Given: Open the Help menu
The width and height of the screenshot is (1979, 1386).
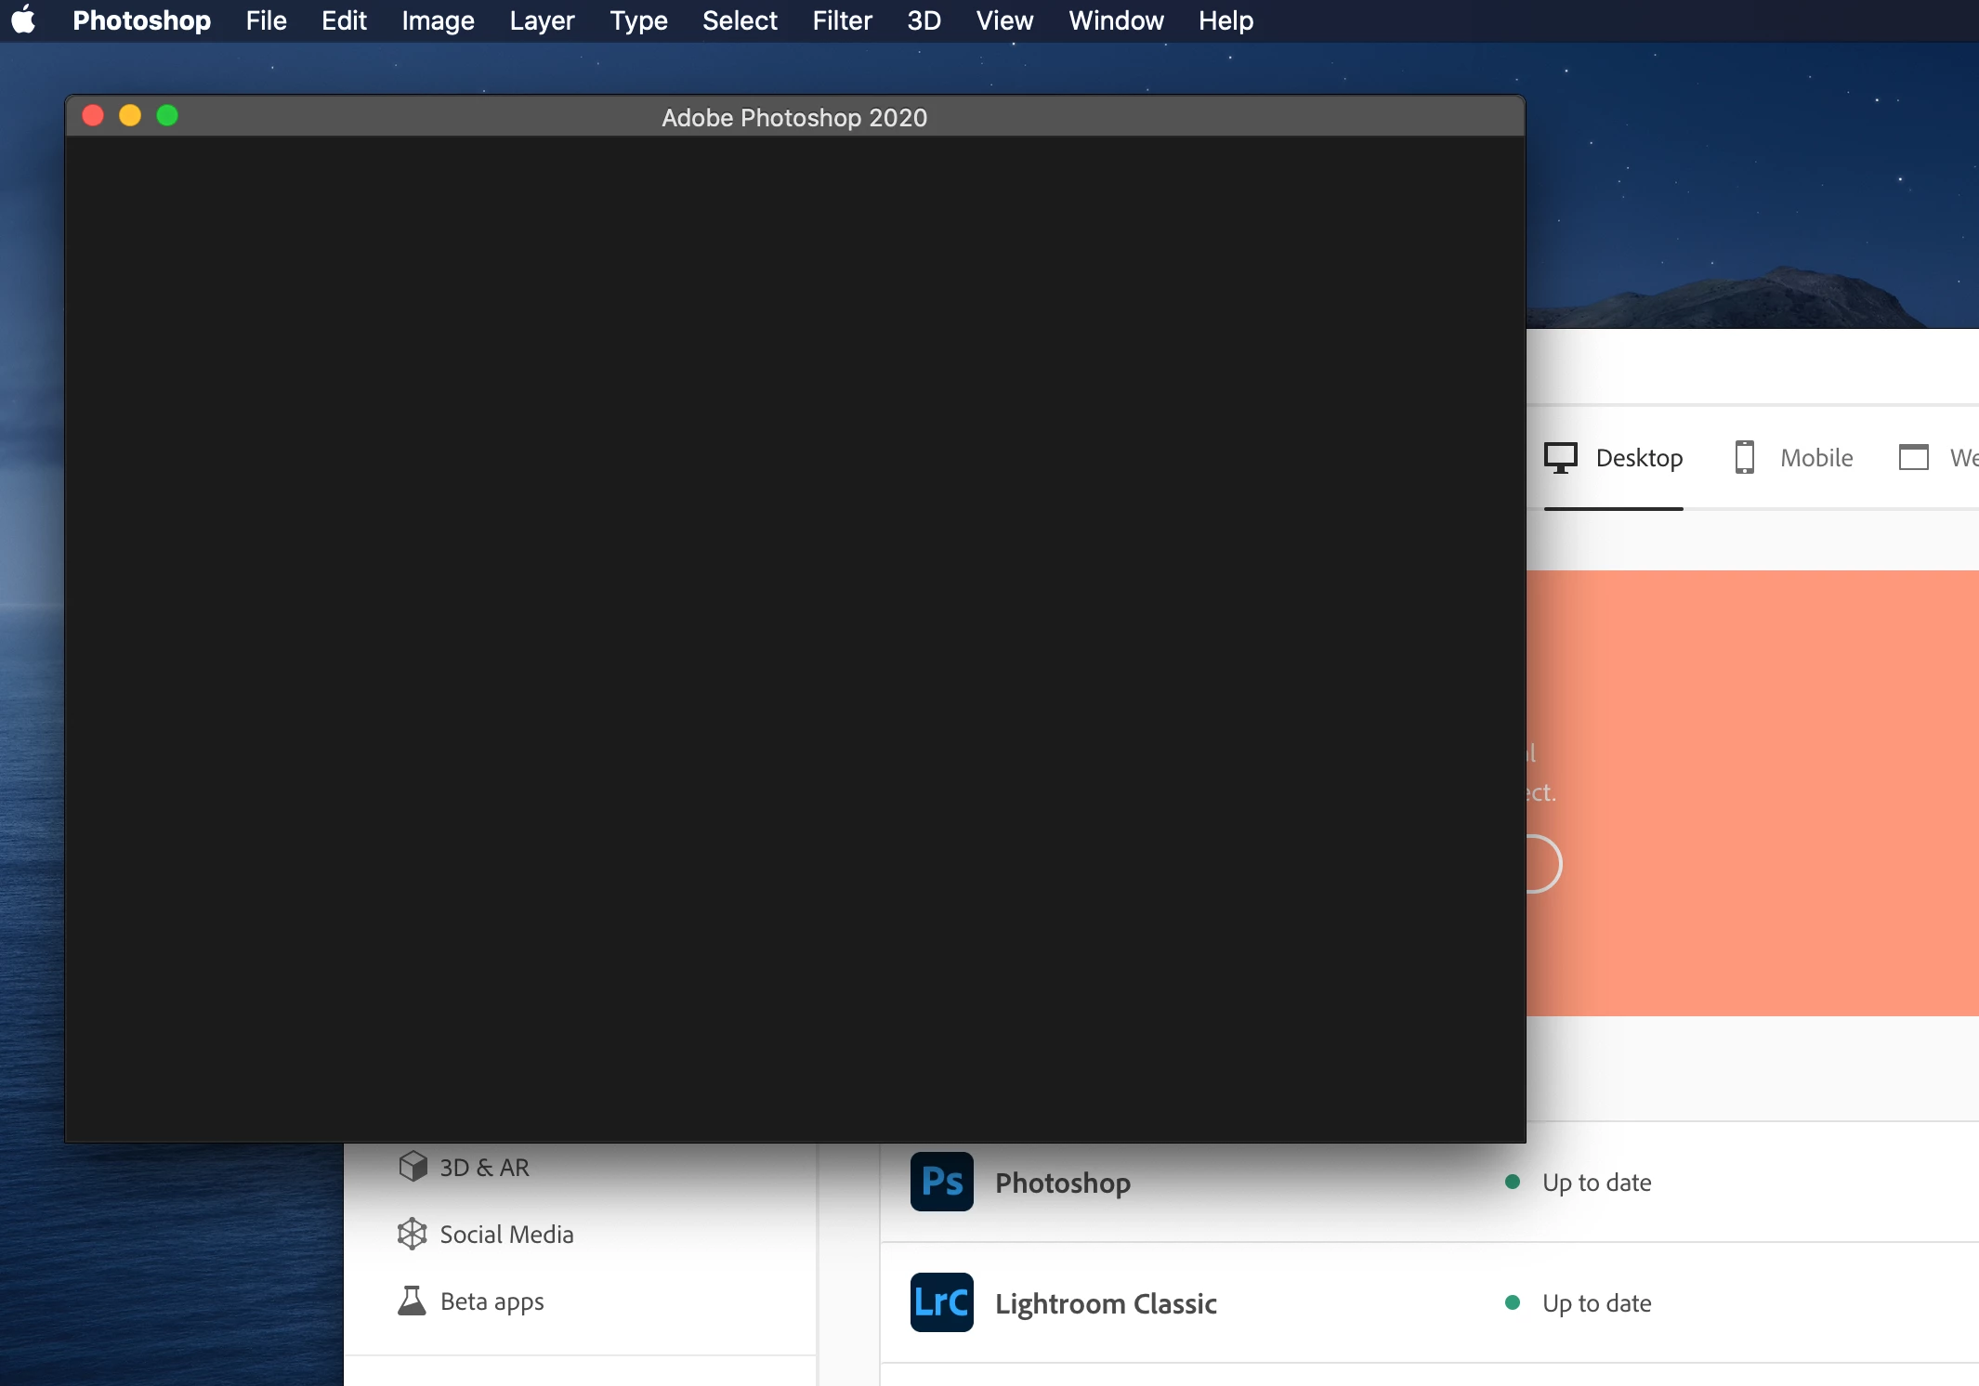Looking at the screenshot, I should [x=1225, y=20].
